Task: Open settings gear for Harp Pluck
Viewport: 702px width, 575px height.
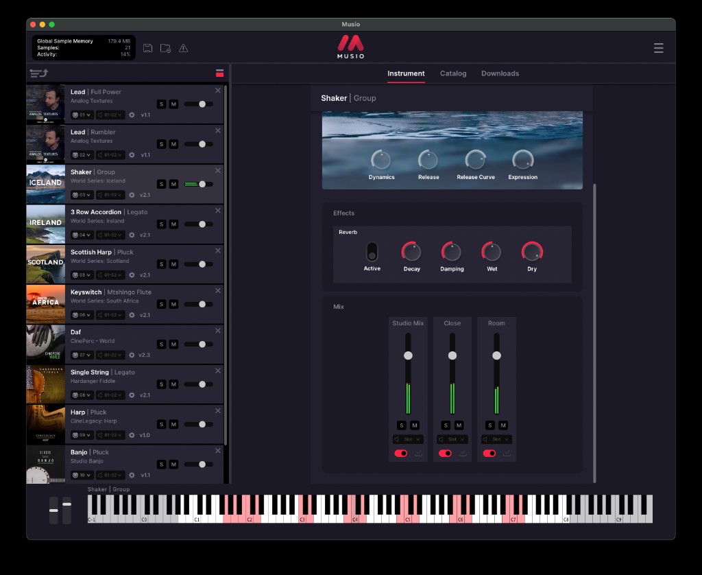Action: pyautogui.click(x=132, y=435)
